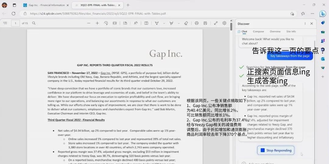Select the Add text tool
This screenshot has height=164, width=329.
click(x=146, y=23)
